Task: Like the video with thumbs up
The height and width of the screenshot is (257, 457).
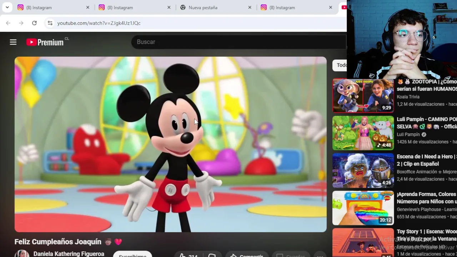Action: point(188,255)
